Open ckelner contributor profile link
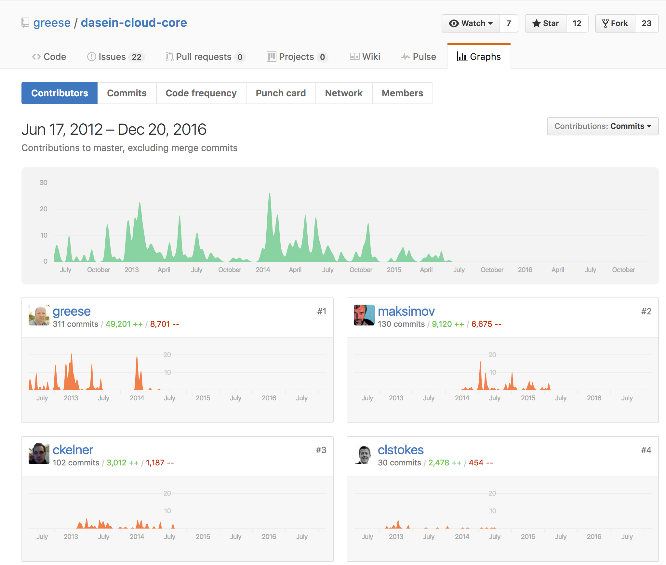This screenshot has width=666, height=565. [73, 450]
